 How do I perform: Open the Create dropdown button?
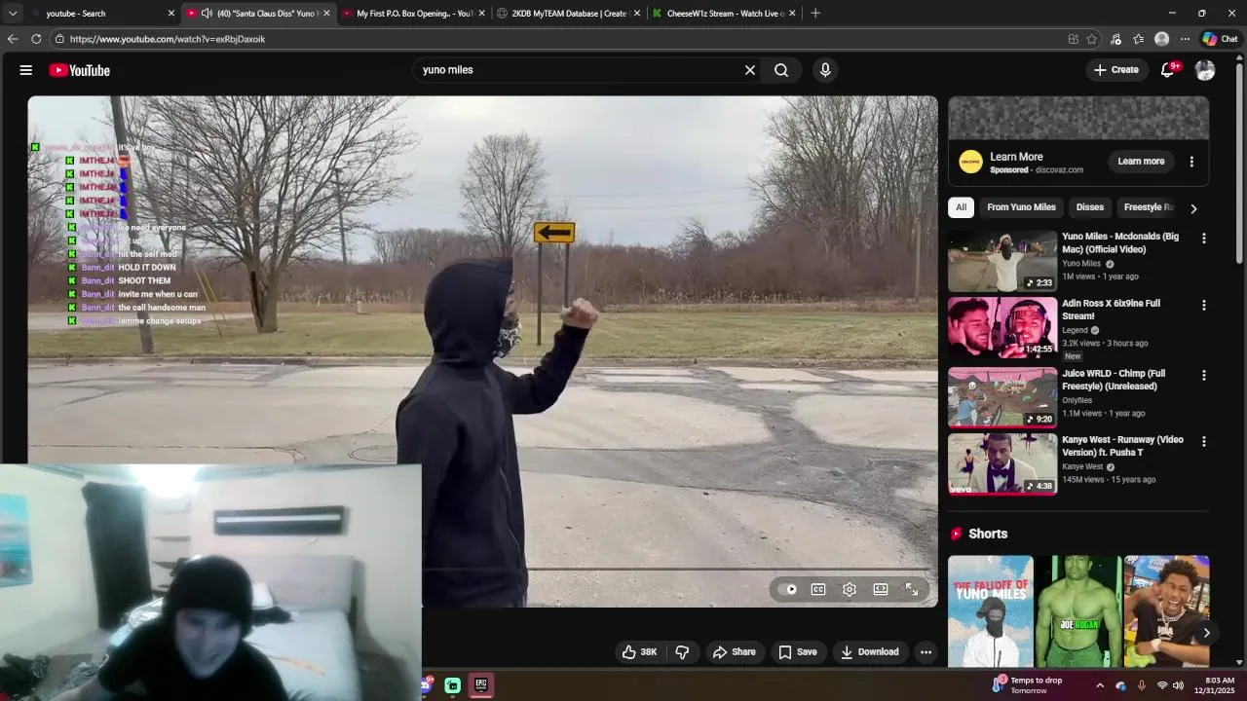pyautogui.click(x=1115, y=70)
